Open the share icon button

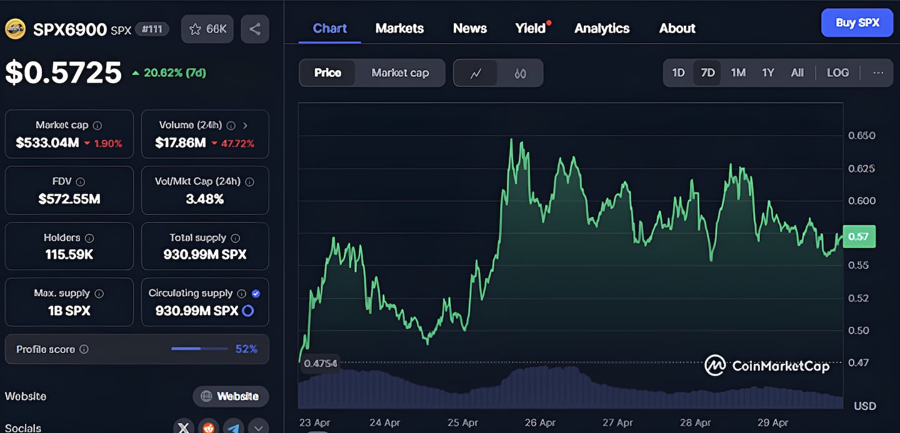[x=254, y=29]
